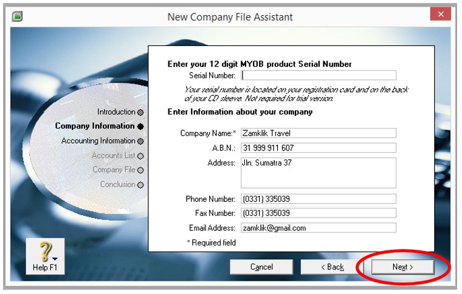This screenshot has width=462, height=294.
Task: Click the 'Enter Information about your company' heading
Action: pyautogui.click(x=240, y=112)
